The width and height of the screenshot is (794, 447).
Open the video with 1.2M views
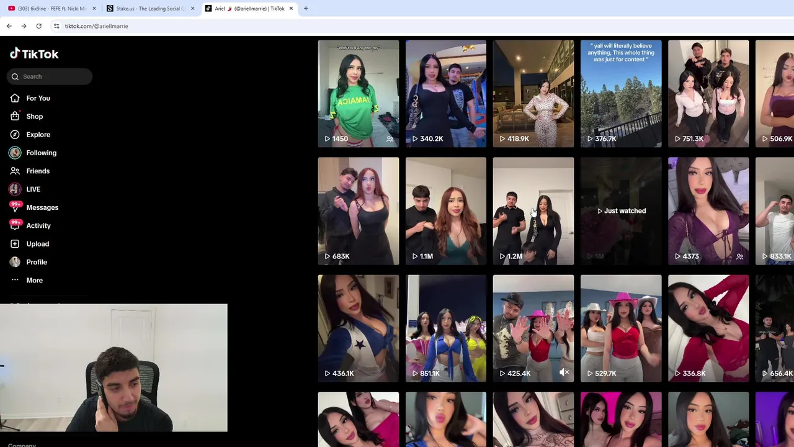tap(533, 211)
